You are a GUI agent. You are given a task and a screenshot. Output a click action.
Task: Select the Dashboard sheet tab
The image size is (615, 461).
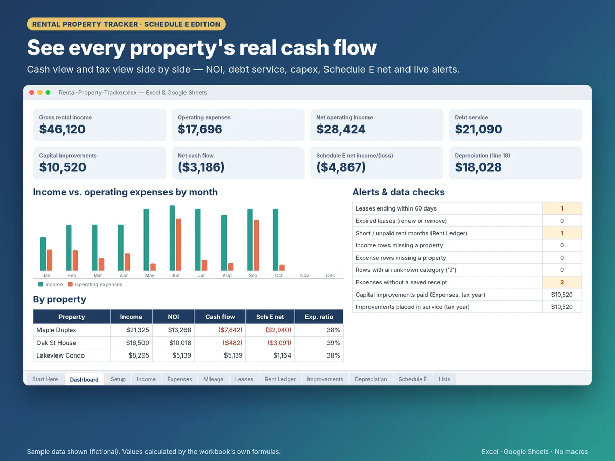(x=84, y=379)
